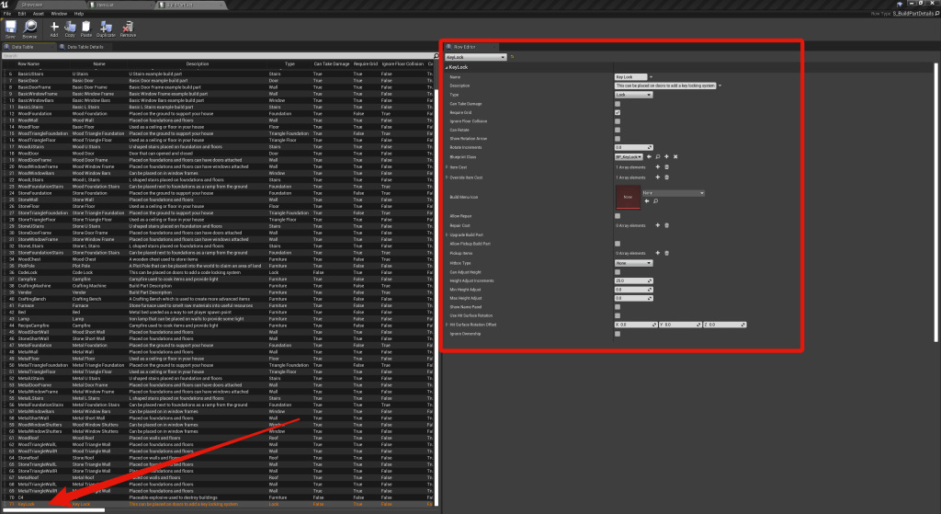This screenshot has width=941, height=514.
Task: Expand the Upgrade Build Part section
Action: pos(446,234)
